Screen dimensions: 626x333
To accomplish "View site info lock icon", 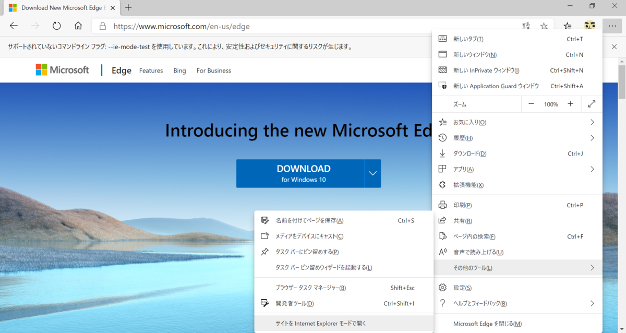I will point(103,26).
